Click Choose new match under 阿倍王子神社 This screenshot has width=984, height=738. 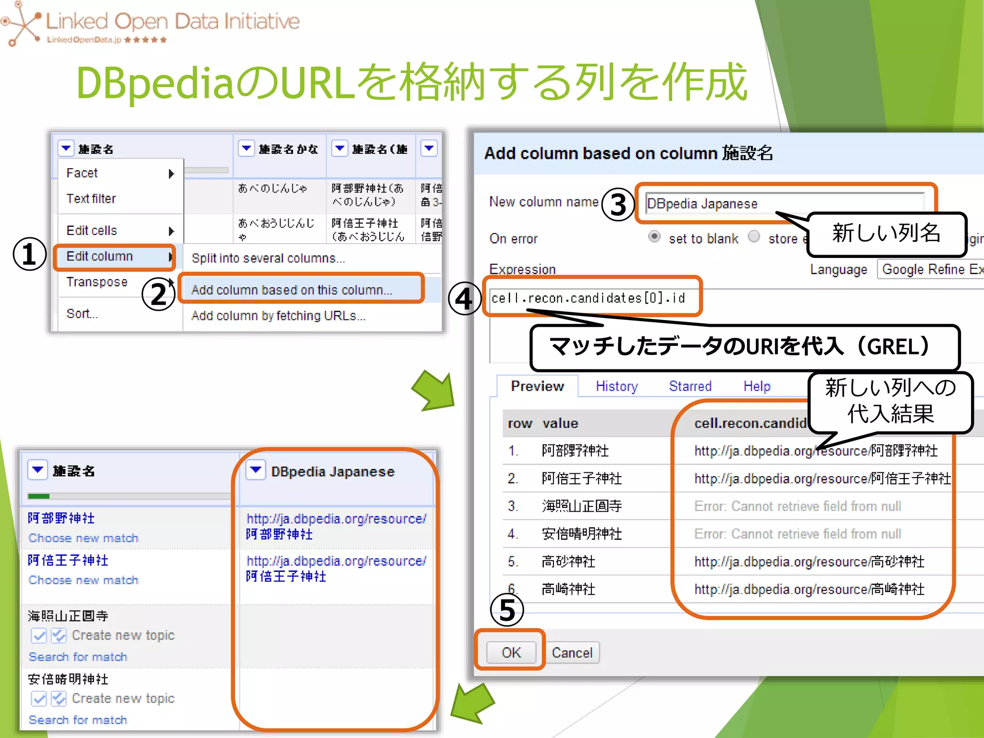pyautogui.click(x=83, y=580)
